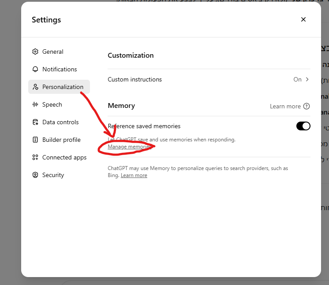This screenshot has height=285, width=329.
Task: Open the Custom instructions row label
Action: 135,80
